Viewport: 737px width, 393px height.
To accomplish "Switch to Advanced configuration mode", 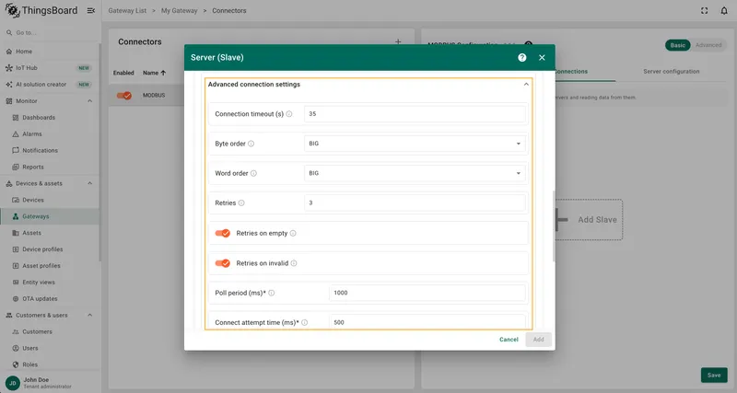I will (708, 45).
